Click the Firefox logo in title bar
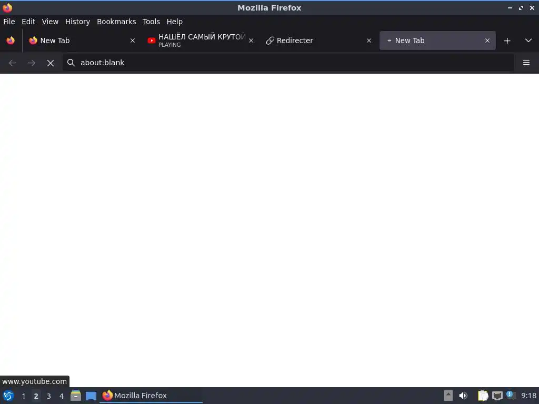Image resolution: width=539 pixels, height=404 pixels. [7, 7]
